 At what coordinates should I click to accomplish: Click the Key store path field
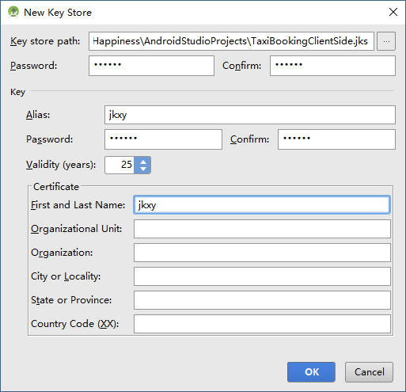pyautogui.click(x=231, y=41)
